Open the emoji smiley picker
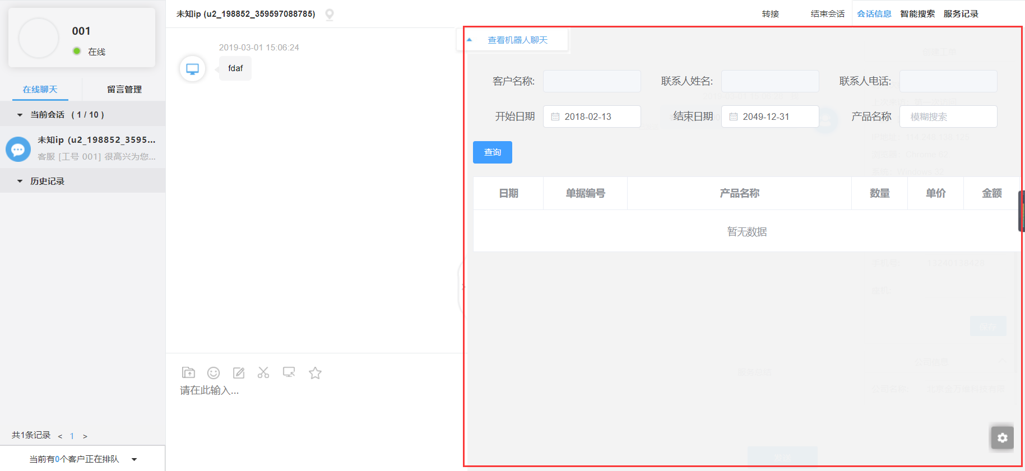This screenshot has height=471, width=1025. coord(214,373)
